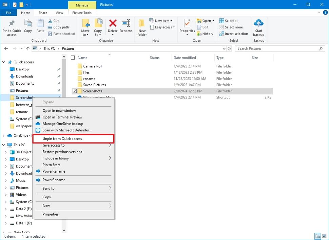Enable Select all items
The height and width of the screenshot is (240, 329).
[x=232, y=20]
